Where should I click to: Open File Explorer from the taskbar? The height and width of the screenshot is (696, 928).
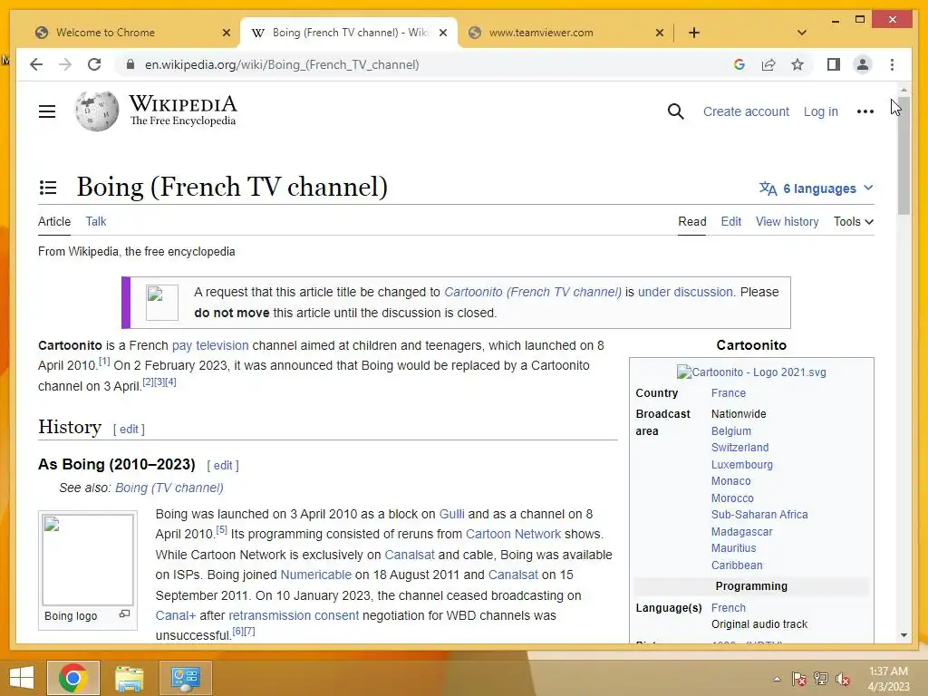(x=129, y=678)
